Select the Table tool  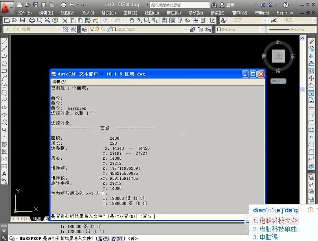point(4,166)
